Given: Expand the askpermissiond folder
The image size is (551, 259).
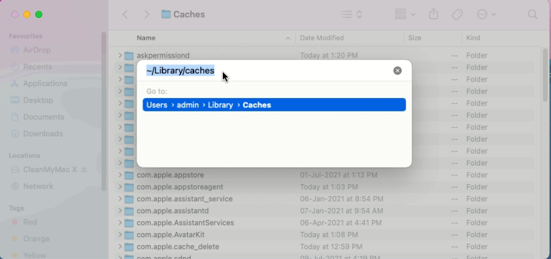Looking at the screenshot, I should pyautogui.click(x=120, y=56).
